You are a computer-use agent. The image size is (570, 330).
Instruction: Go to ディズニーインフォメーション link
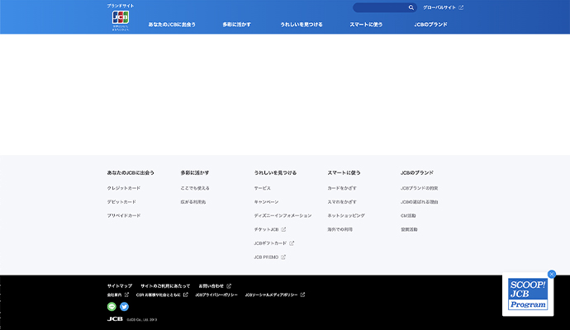point(283,215)
